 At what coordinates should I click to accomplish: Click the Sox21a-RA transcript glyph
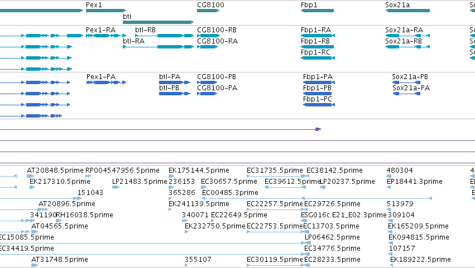(x=407, y=36)
